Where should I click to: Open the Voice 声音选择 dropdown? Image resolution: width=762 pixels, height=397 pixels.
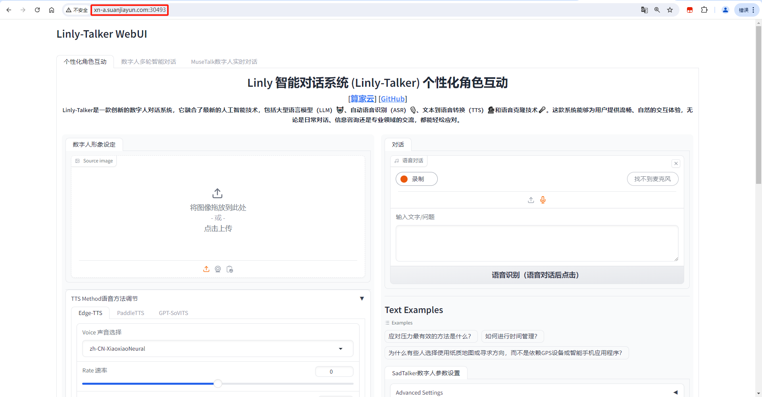coord(218,349)
